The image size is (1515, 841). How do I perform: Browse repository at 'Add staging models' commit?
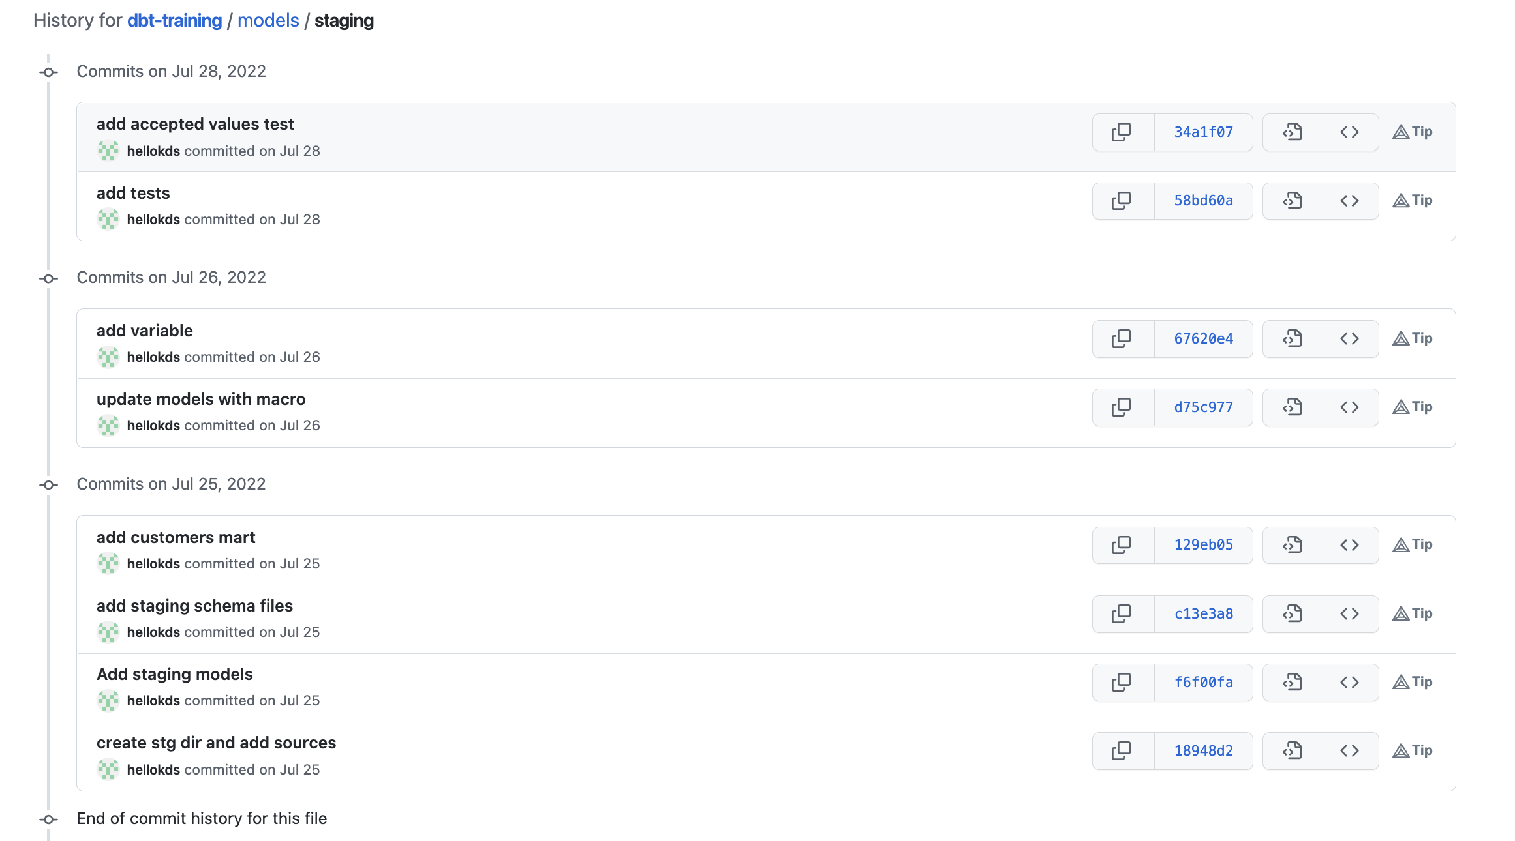tap(1349, 683)
